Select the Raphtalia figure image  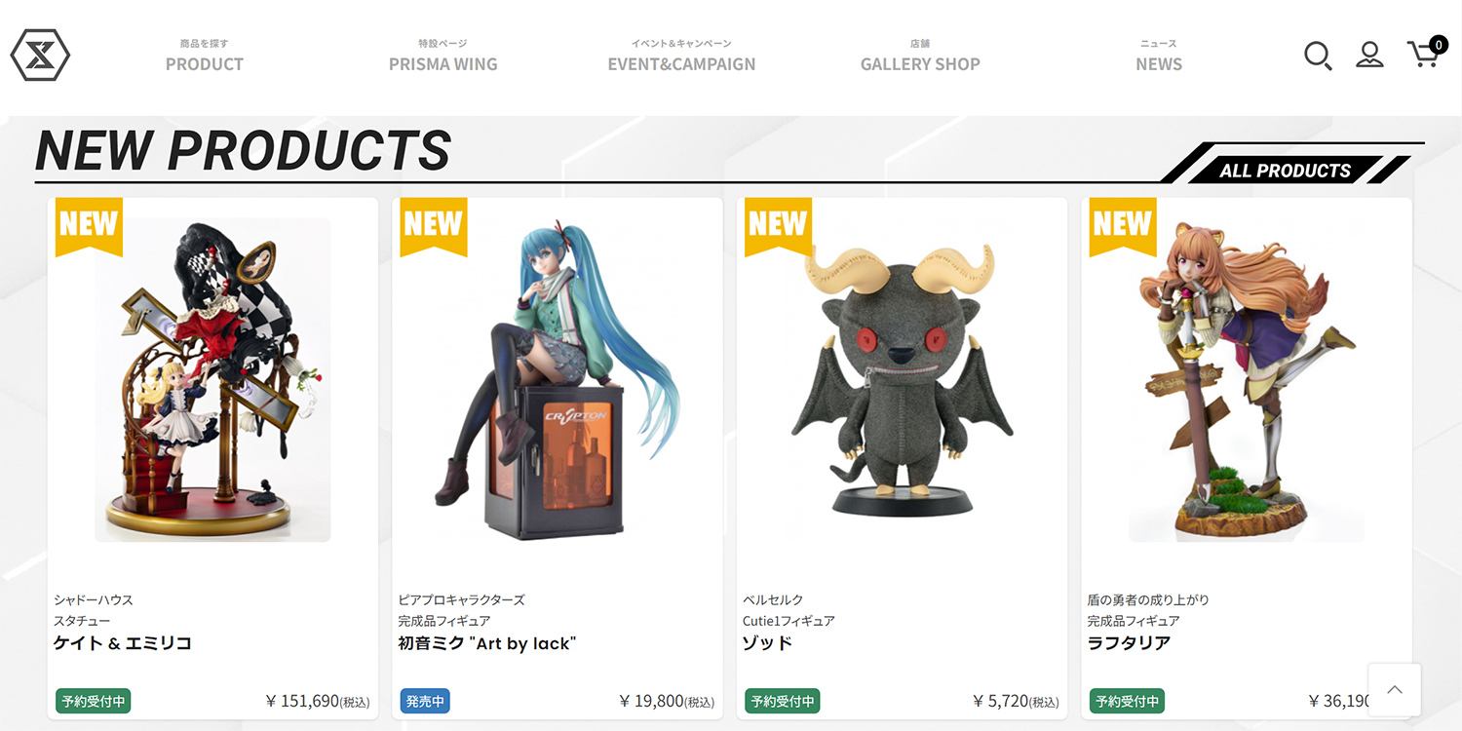coord(1247,380)
